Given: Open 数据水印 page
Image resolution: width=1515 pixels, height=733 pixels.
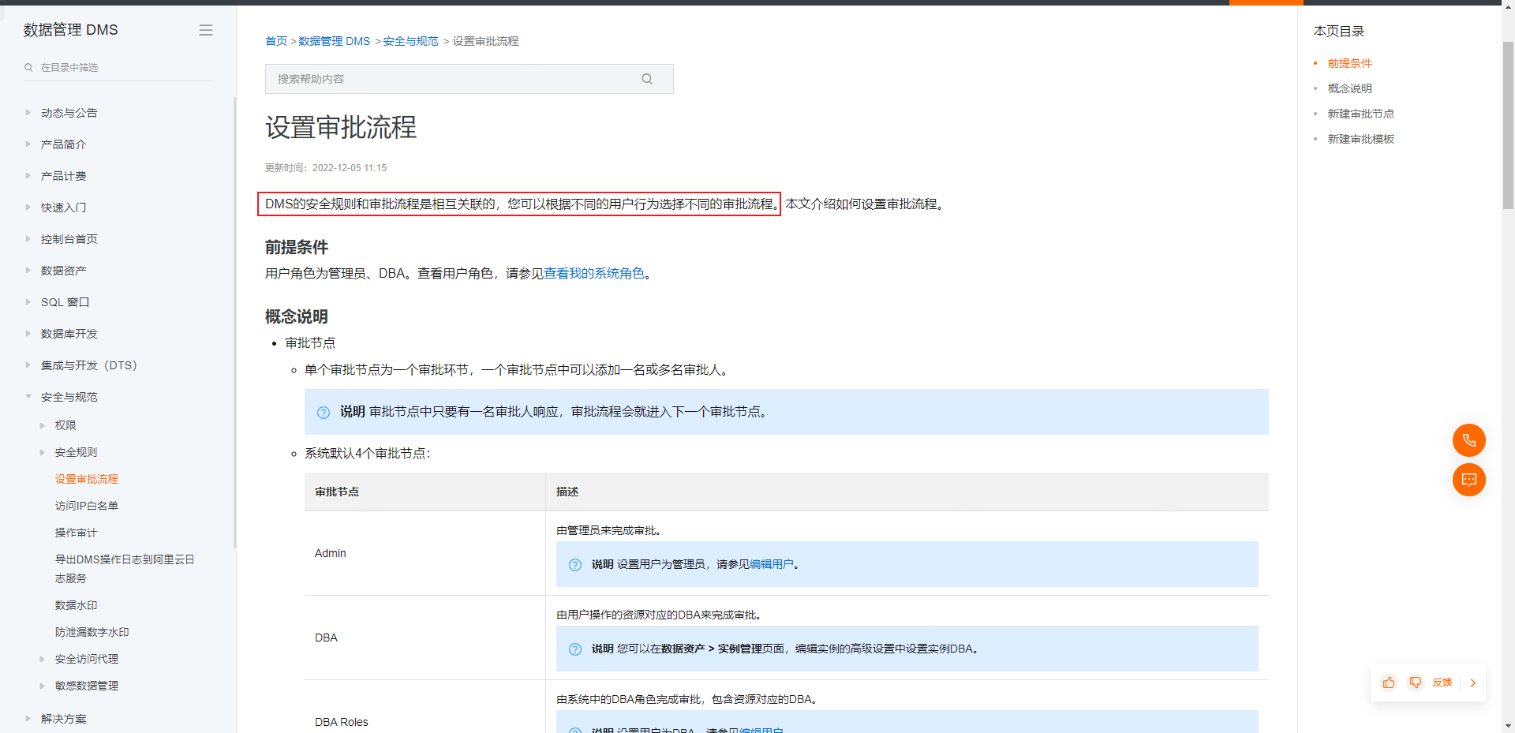Looking at the screenshot, I should click(76, 605).
